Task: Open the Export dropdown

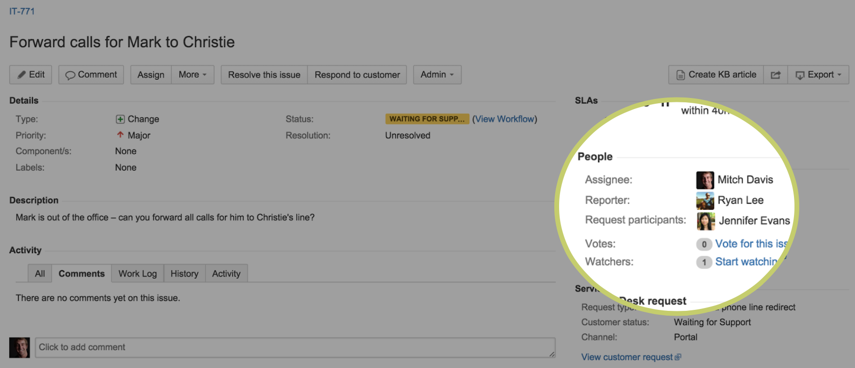Action: pos(818,75)
